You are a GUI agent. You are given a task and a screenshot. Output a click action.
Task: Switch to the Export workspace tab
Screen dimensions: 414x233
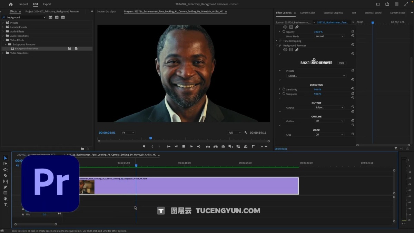[47, 4]
